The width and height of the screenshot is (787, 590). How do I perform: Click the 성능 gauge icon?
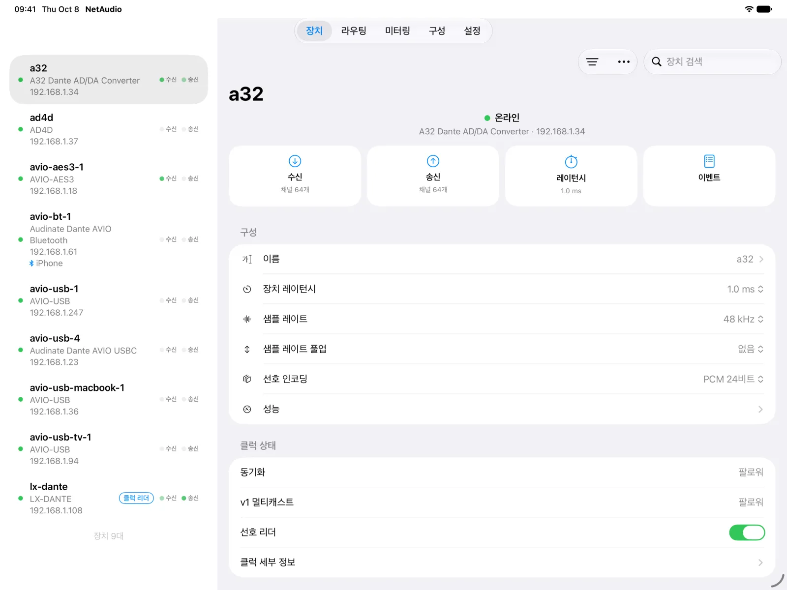click(247, 409)
